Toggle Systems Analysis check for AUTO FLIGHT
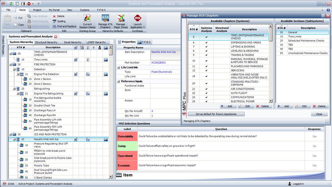Image resolution: width=332 pixels, height=187 pixels. [206, 93]
